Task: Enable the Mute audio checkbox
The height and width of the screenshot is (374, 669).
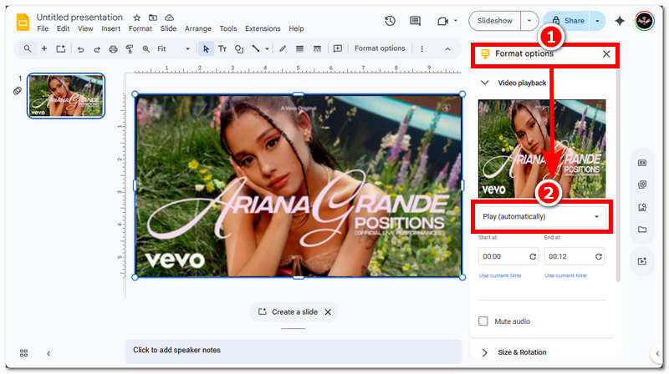Action: click(x=483, y=321)
